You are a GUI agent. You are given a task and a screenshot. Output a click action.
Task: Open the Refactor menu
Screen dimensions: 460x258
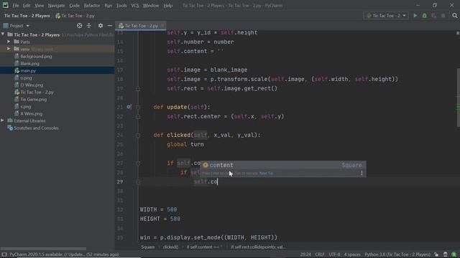92,6
